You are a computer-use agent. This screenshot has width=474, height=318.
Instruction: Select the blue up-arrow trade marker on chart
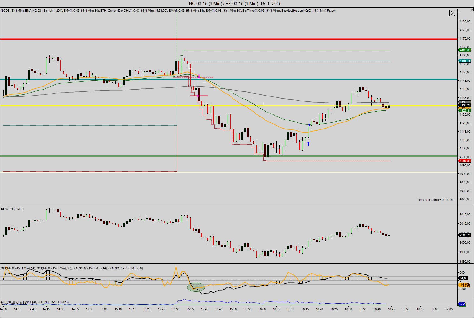pos(308,144)
